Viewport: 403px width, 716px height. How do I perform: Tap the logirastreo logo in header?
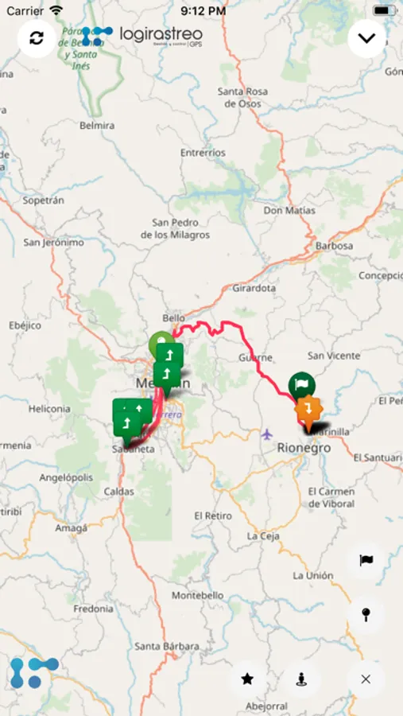[x=142, y=36]
